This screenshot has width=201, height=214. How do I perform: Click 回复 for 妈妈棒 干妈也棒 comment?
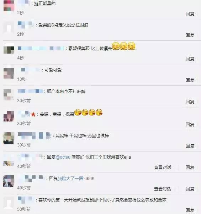coord(190,146)
